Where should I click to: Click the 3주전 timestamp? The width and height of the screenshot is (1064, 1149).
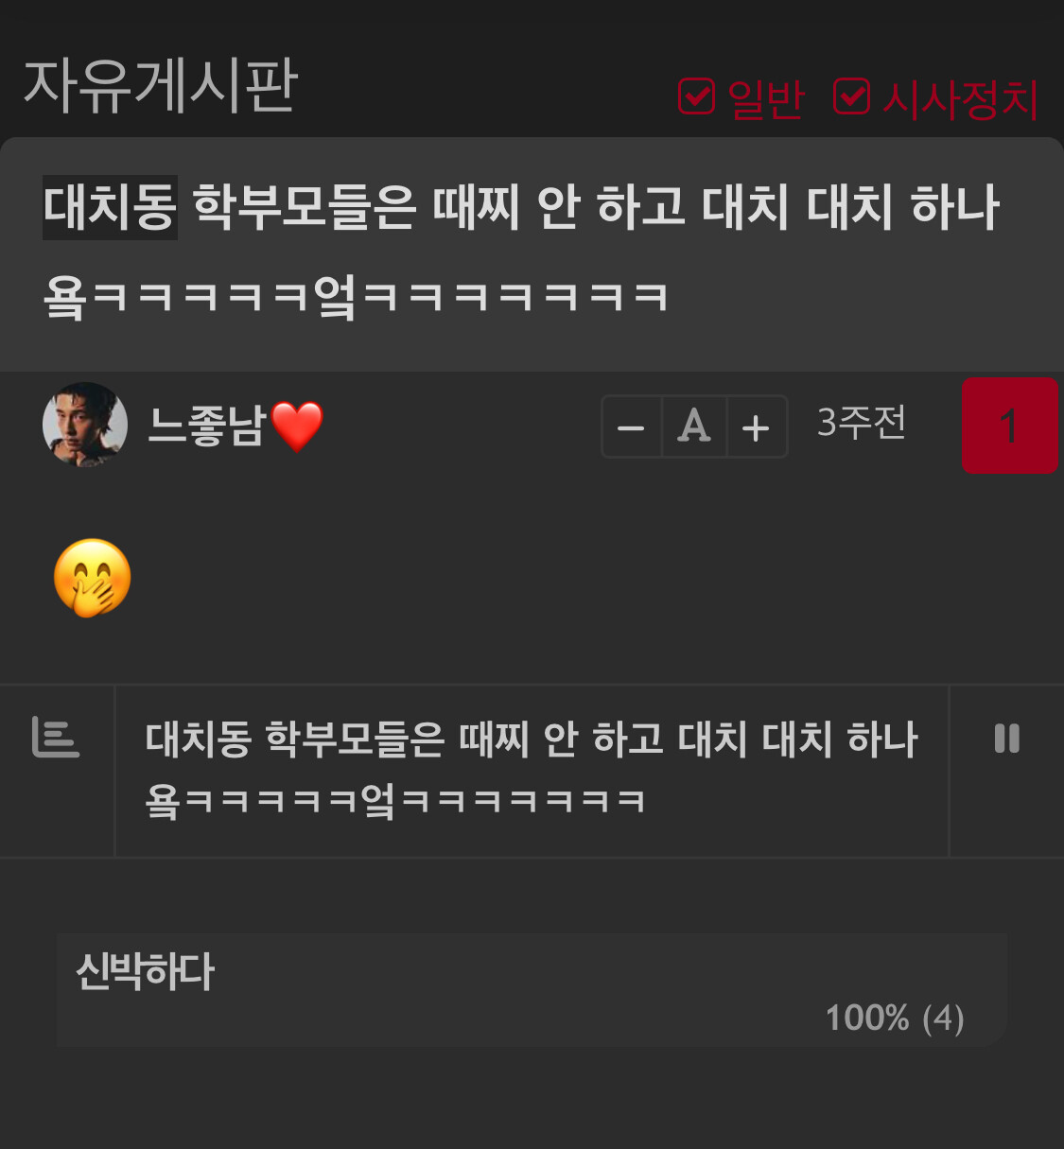(x=862, y=423)
